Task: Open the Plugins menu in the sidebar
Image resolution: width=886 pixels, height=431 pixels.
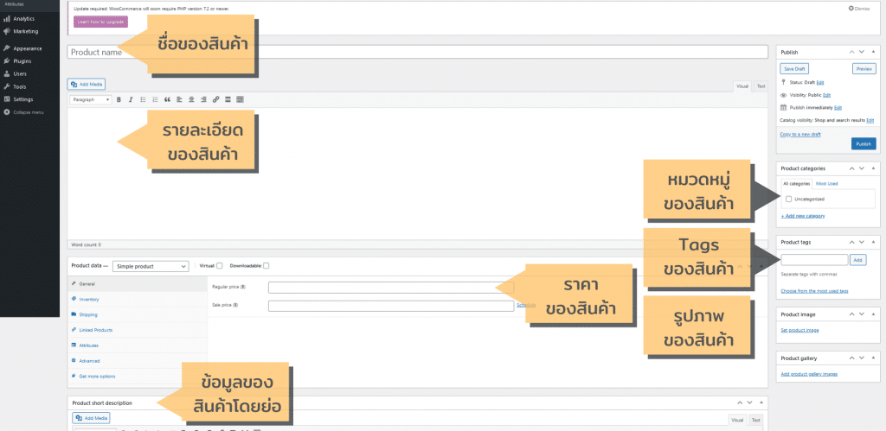Action: [x=22, y=61]
